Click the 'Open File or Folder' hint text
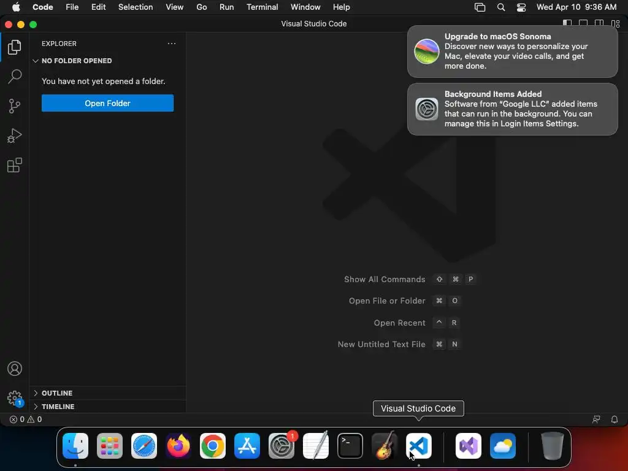 tap(387, 301)
